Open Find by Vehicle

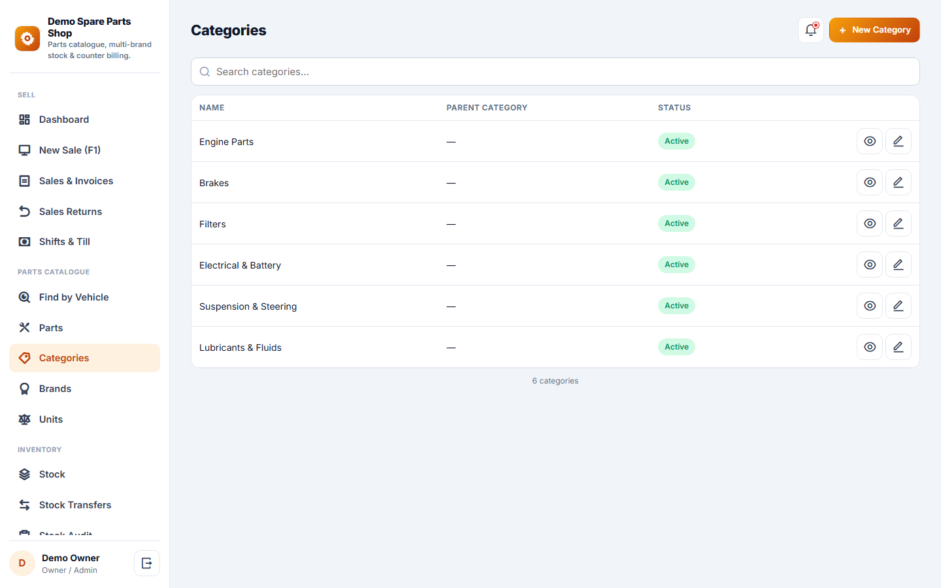84,297
